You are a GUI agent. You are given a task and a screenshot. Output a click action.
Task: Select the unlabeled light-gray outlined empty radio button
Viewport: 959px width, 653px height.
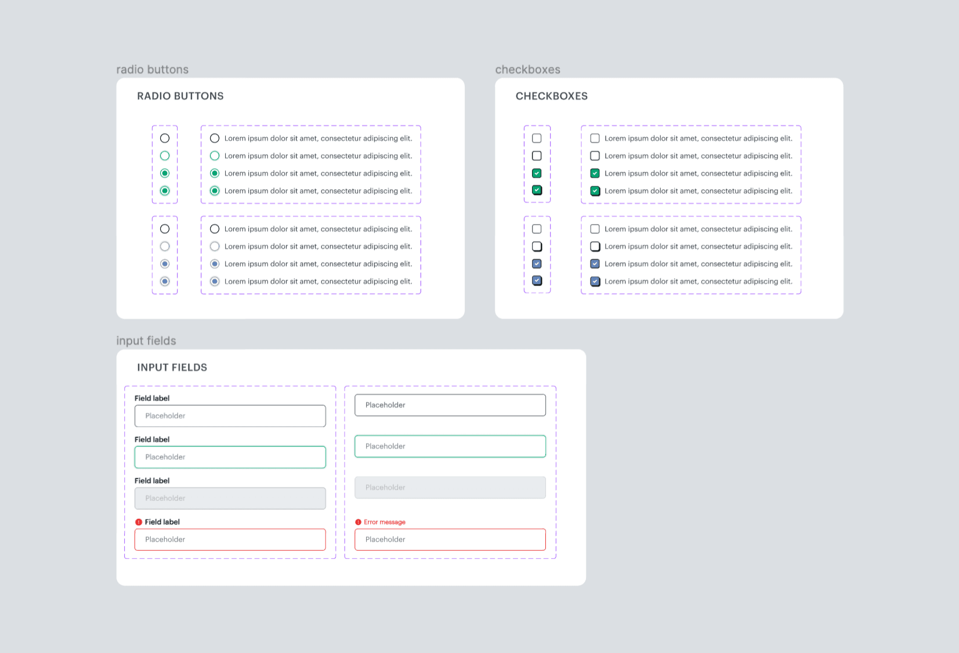click(x=165, y=246)
